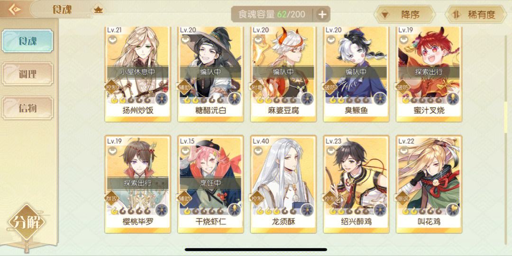Image resolution: width=512 pixels, height=256 pixels.
Task: Toggle minus circle on 绍兴醉鸡 card
Action: (330, 151)
